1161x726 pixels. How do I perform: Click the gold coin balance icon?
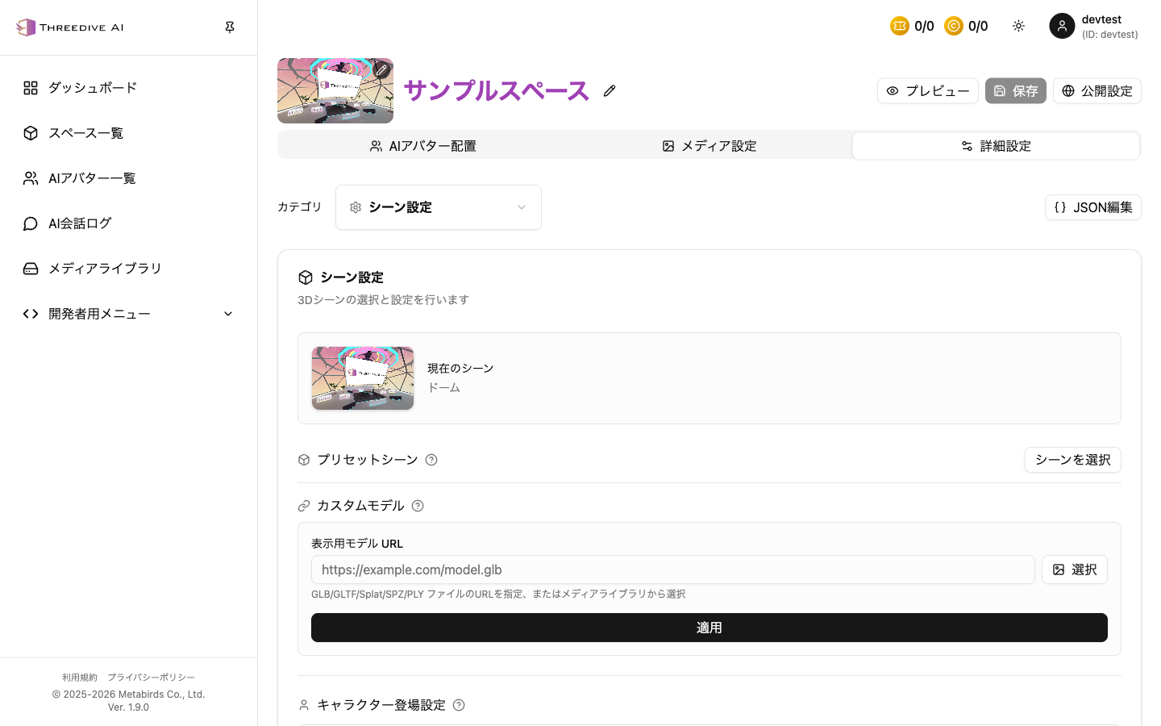954,26
